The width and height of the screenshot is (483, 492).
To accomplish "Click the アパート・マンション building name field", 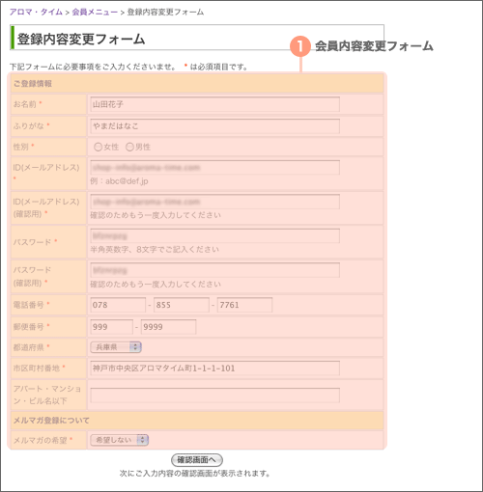I will click(x=214, y=396).
